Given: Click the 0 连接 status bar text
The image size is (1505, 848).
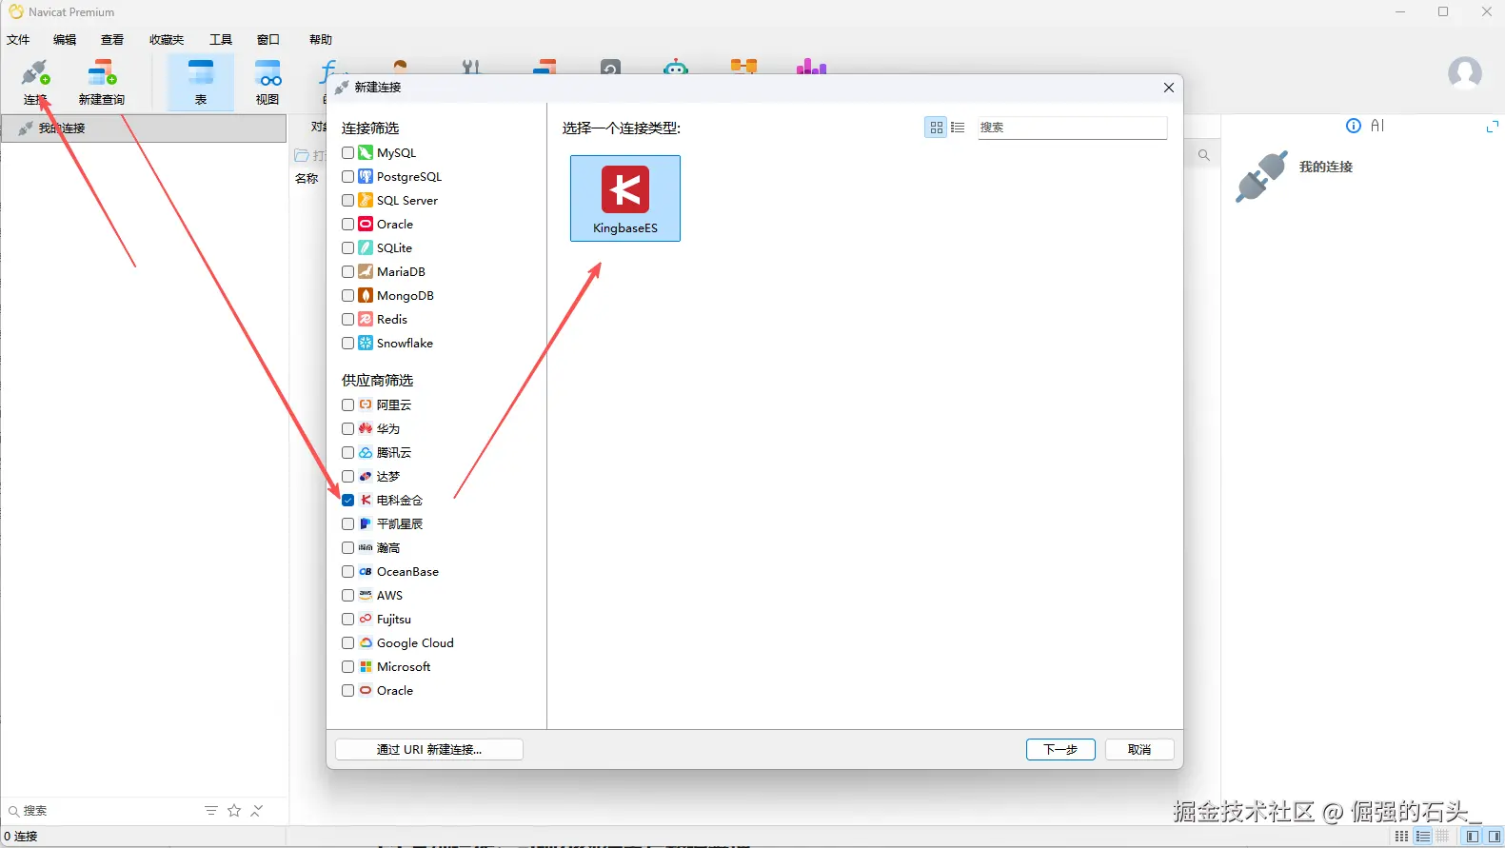Looking at the screenshot, I should click(x=21, y=837).
